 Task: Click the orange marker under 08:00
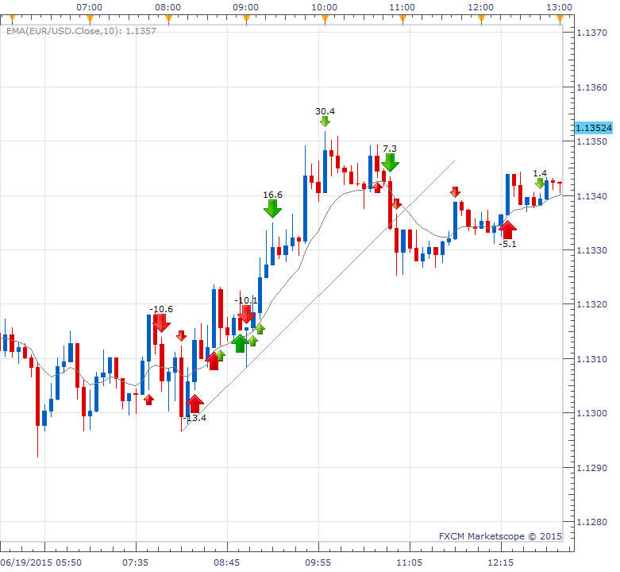tap(168, 18)
